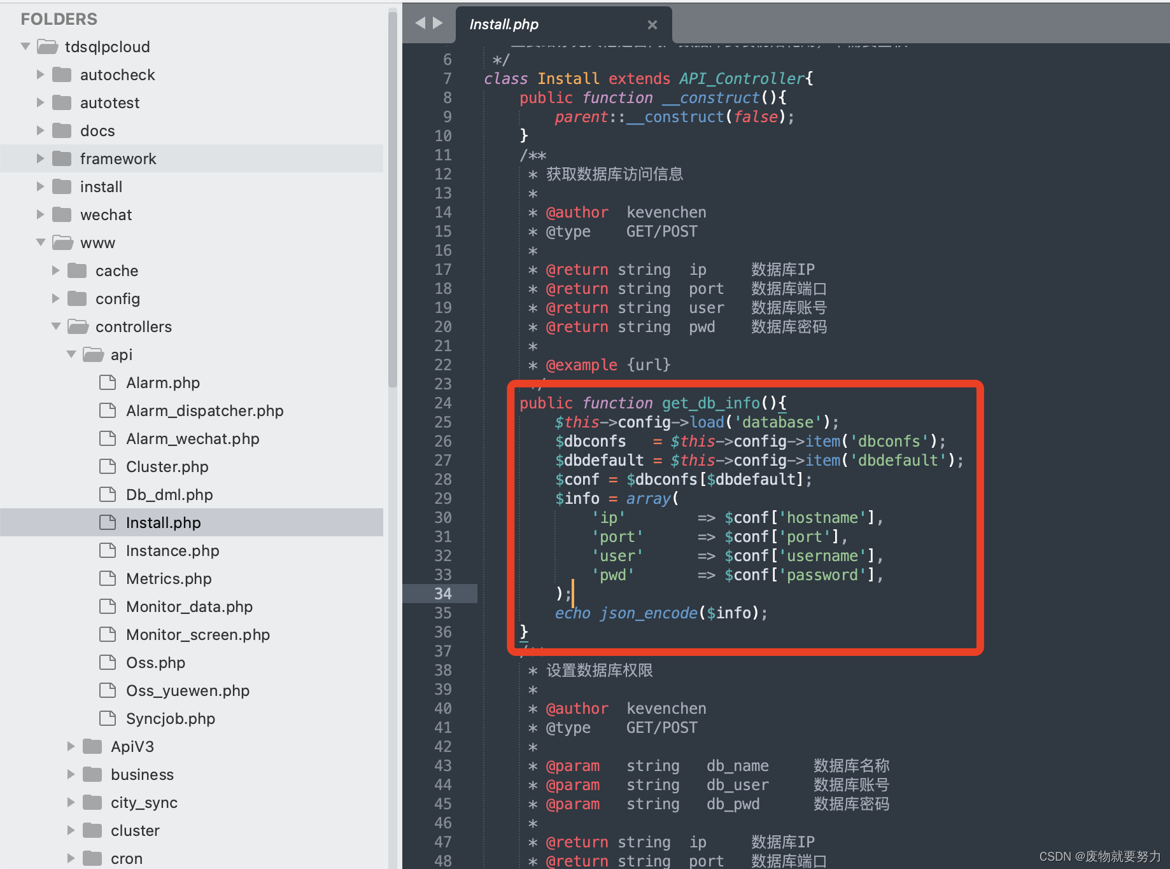Click the 'hostname' string on line 30
The width and height of the screenshot is (1170, 869).
pos(822,517)
